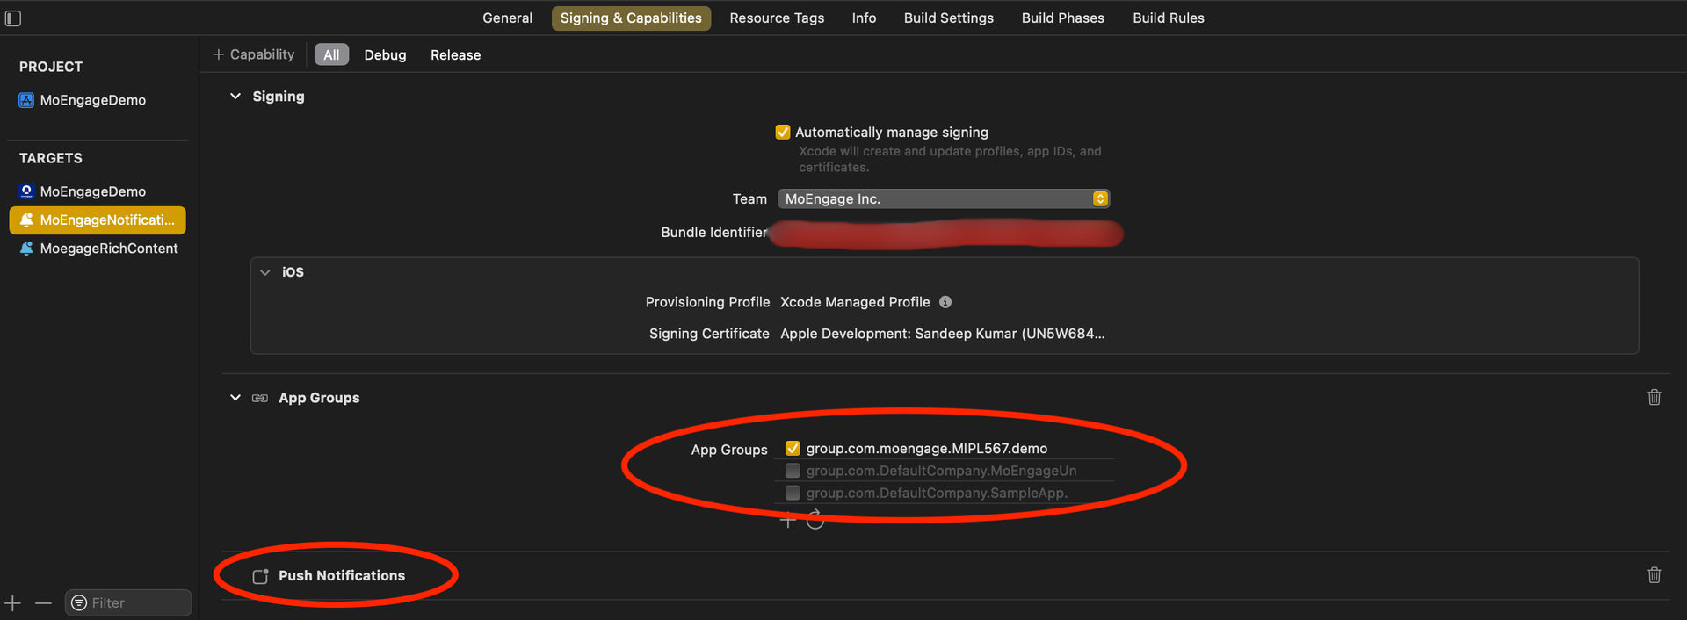Enable group.com.DefaultCompany.SampleApp app group
Viewport: 1687px width, 620px height.
pos(793,493)
